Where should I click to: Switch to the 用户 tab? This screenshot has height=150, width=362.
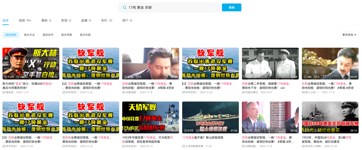tap(128, 20)
